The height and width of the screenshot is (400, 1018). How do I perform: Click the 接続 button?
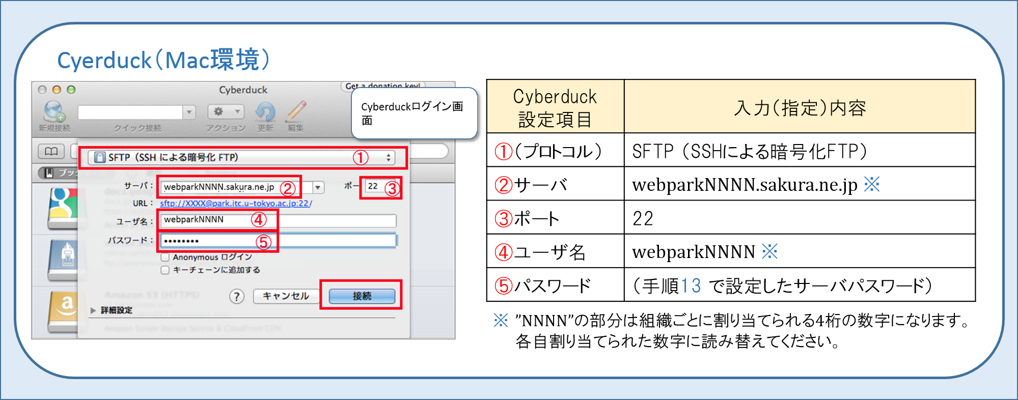pos(362,296)
